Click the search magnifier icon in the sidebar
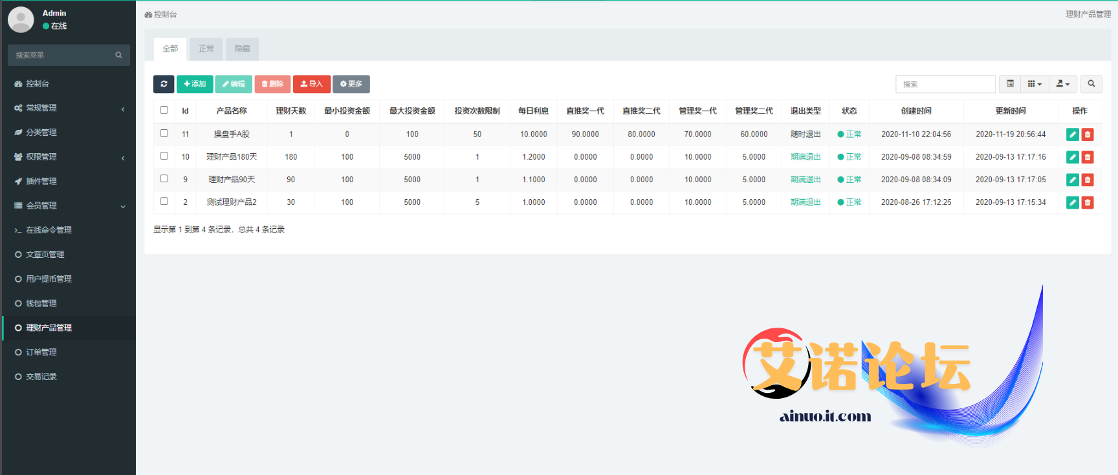 [118, 55]
